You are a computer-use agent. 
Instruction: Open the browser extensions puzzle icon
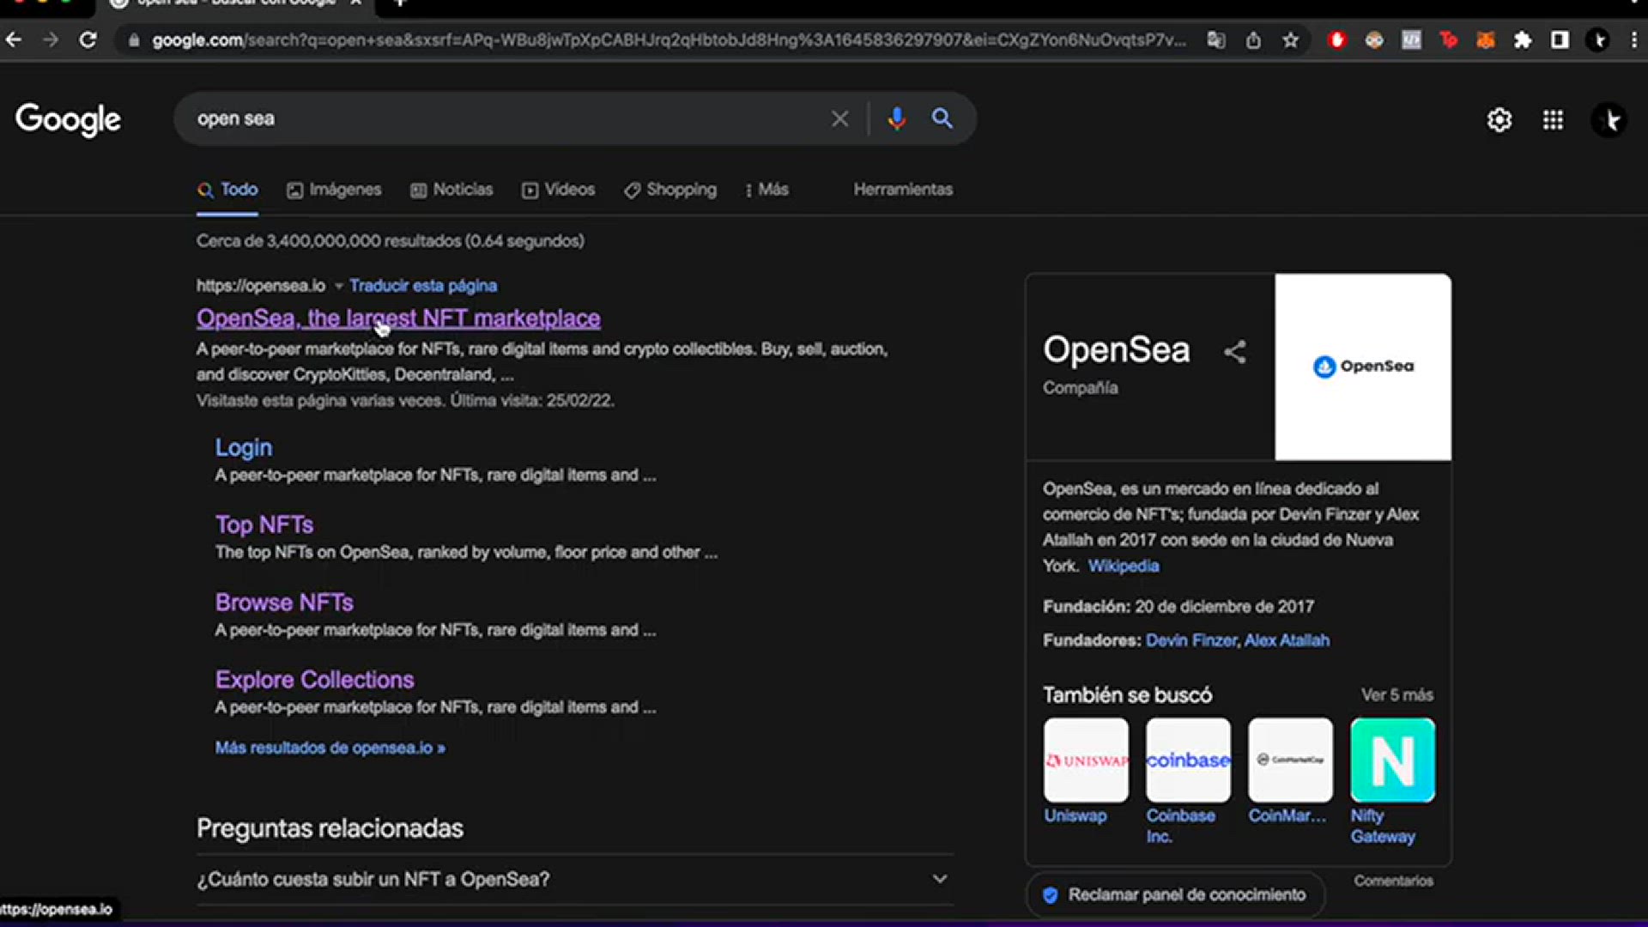[1523, 40]
